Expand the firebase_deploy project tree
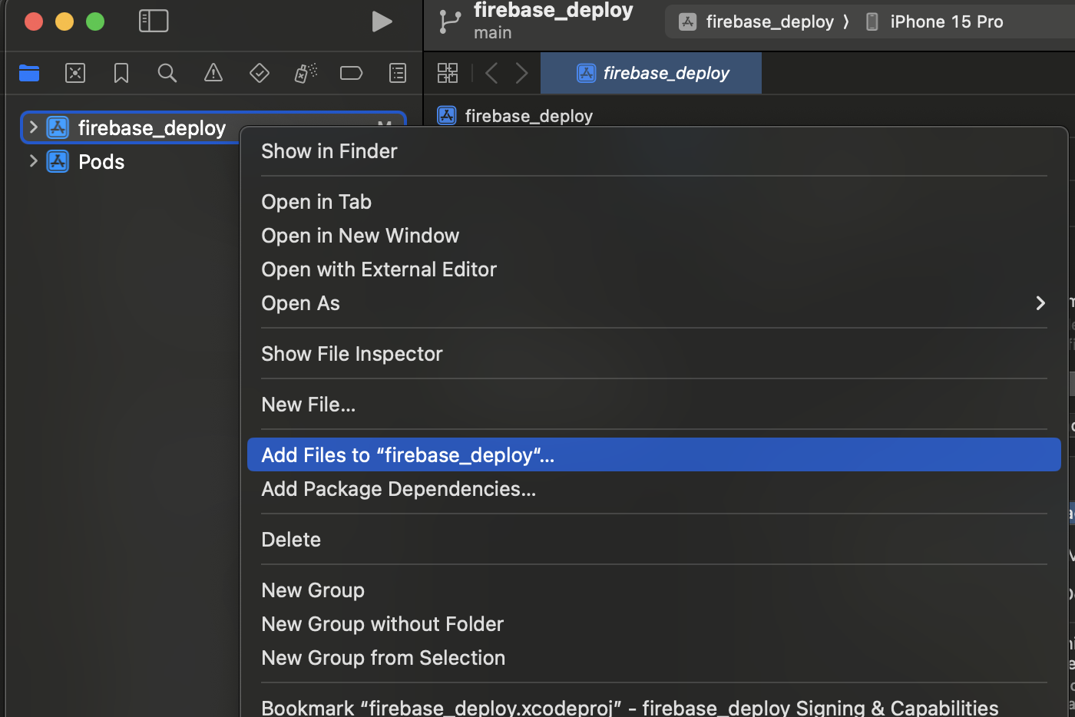The height and width of the screenshot is (717, 1075). point(33,127)
